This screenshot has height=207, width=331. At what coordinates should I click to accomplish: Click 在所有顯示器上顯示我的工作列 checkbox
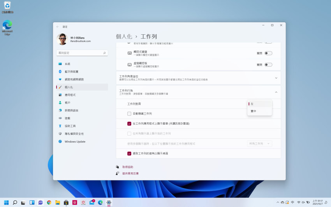(129, 133)
